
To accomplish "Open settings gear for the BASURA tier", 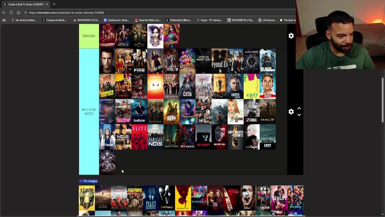I will point(291,36).
